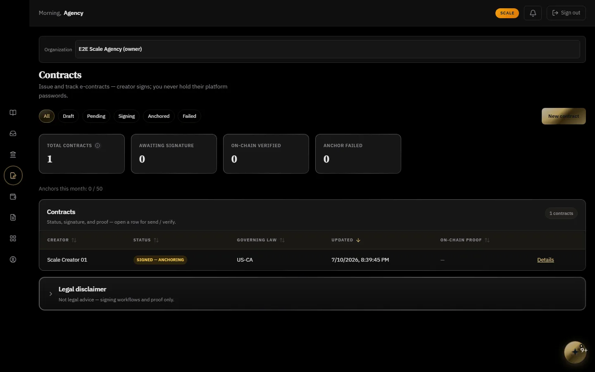
Task: Click the On-chain Verified stat card
Action: tap(266, 154)
